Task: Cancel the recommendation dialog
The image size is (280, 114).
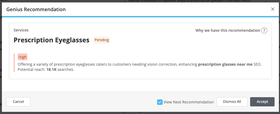Action: pos(18,102)
